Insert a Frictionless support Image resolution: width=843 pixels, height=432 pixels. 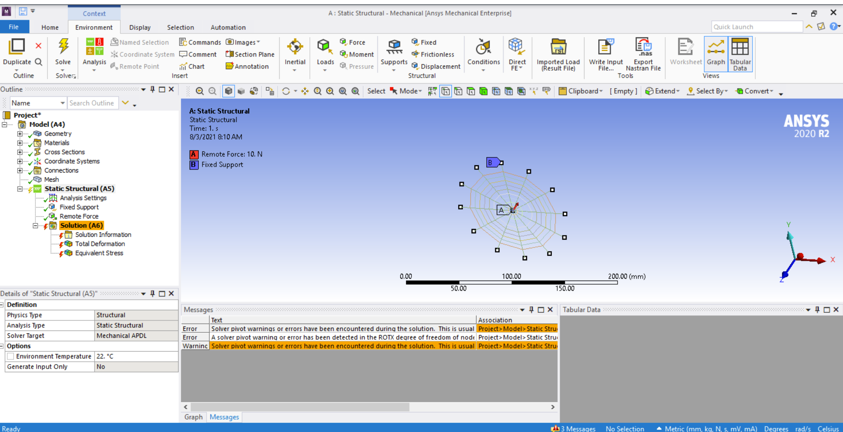(x=433, y=54)
